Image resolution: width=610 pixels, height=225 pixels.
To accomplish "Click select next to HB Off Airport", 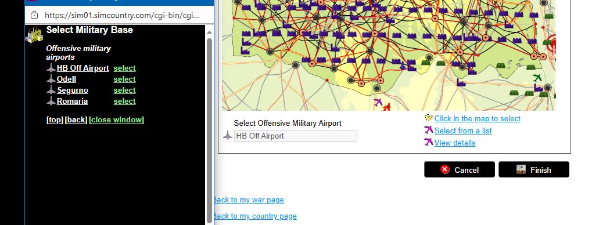I will tap(124, 68).
